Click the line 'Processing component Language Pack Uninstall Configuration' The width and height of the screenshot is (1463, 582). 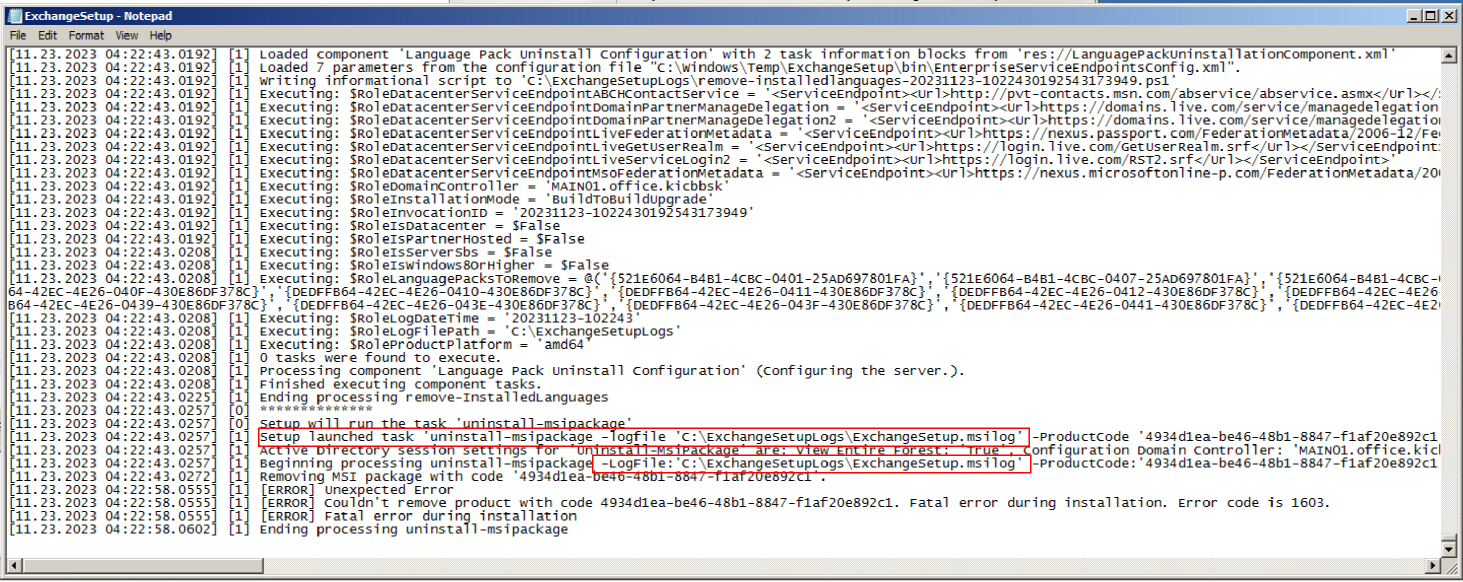tap(487, 371)
